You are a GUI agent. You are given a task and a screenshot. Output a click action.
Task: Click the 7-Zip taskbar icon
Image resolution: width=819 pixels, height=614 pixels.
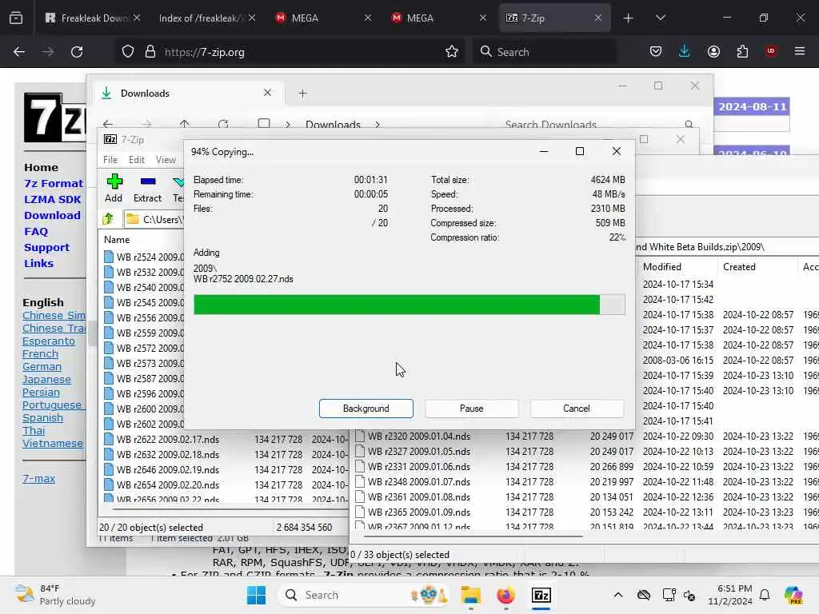[x=541, y=595]
